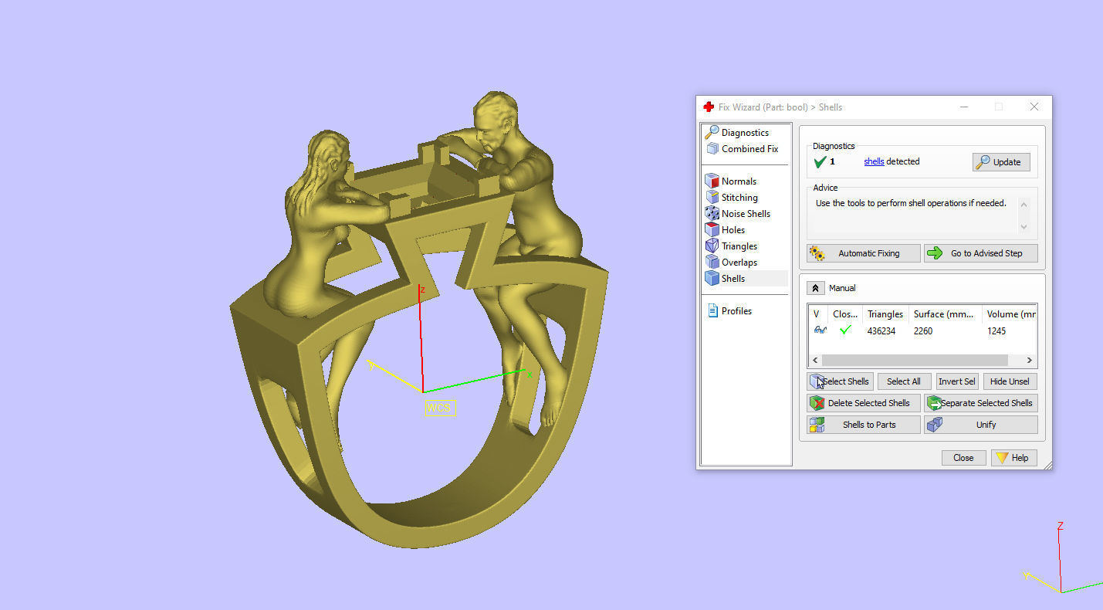Minimize the Fix Wizard window

click(x=963, y=107)
